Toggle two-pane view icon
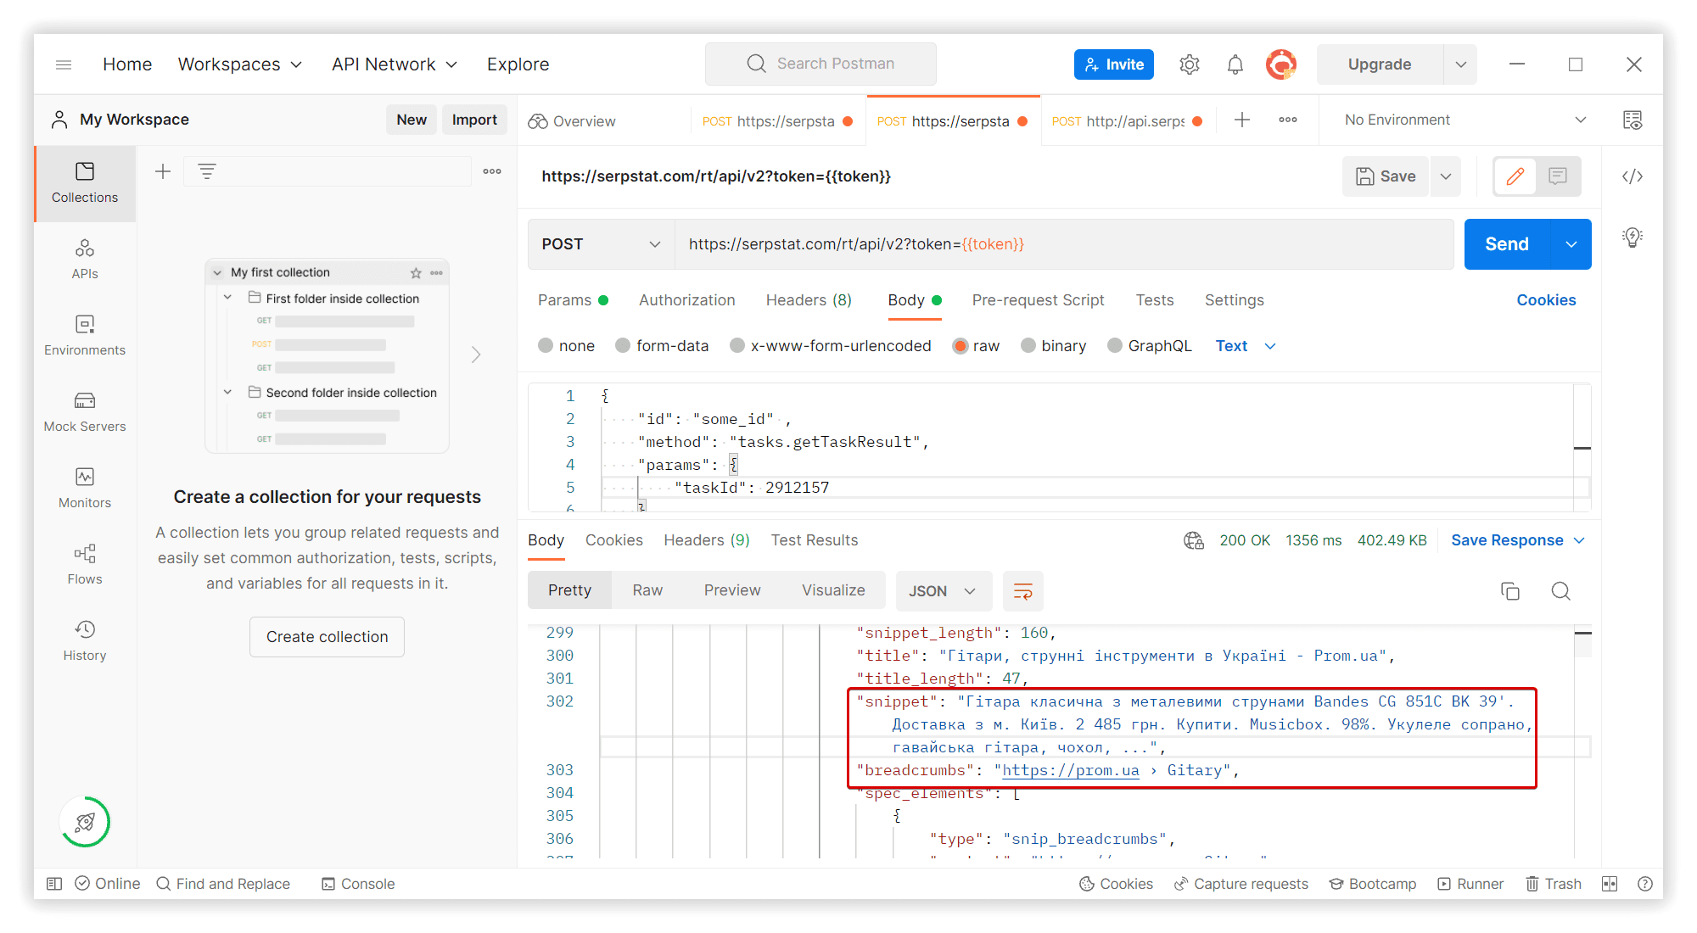Viewport: 1697px width, 933px height. [x=1610, y=884]
